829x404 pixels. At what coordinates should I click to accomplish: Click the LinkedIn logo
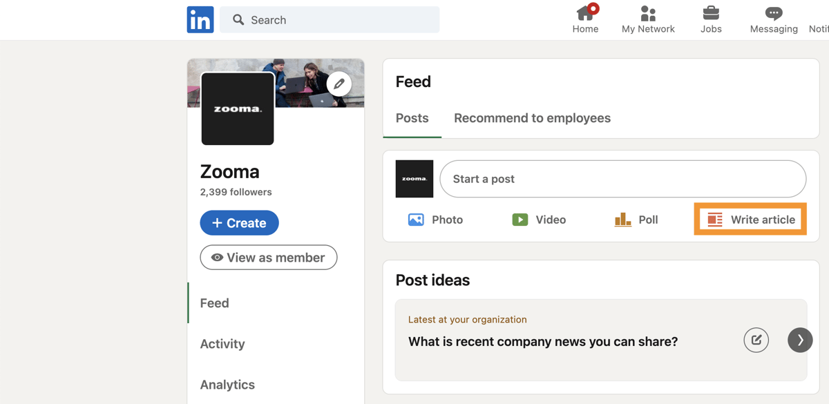tap(200, 19)
